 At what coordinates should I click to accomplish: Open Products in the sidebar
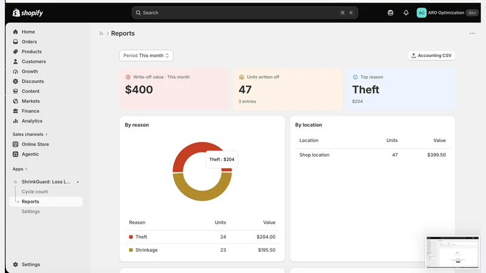32,52
